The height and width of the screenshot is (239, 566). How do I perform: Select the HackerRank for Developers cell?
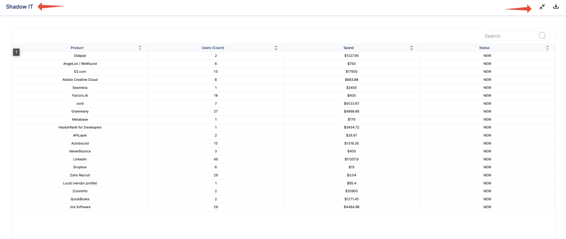(x=80, y=127)
